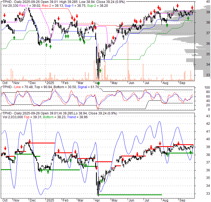Click the 100 label on oscillator scale
Viewport: 211px width, 202px height.
click(207, 88)
